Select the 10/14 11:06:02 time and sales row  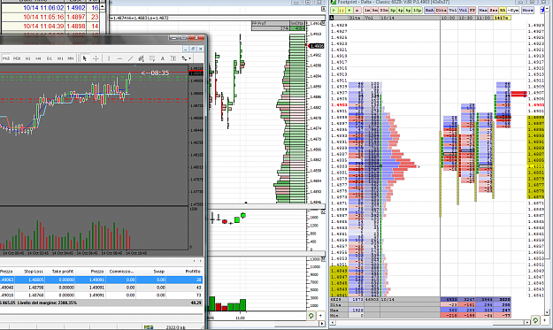(x=50, y=7)
